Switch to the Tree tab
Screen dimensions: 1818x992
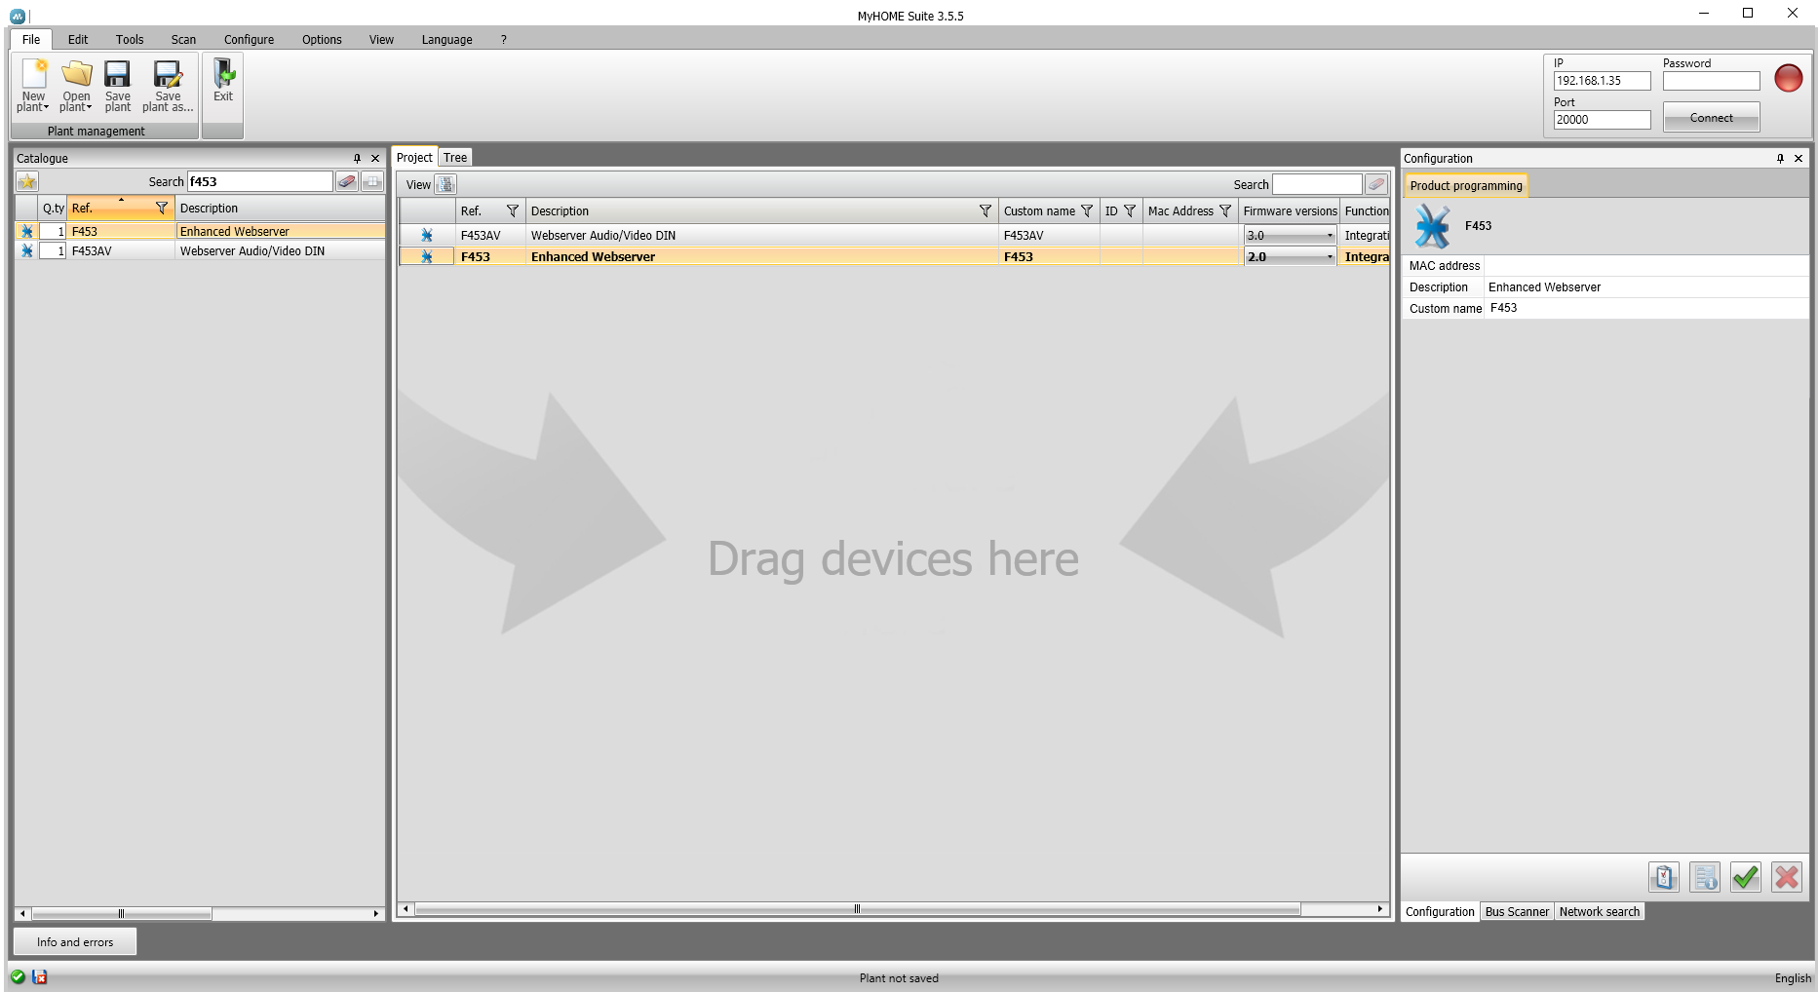(455, 158)
